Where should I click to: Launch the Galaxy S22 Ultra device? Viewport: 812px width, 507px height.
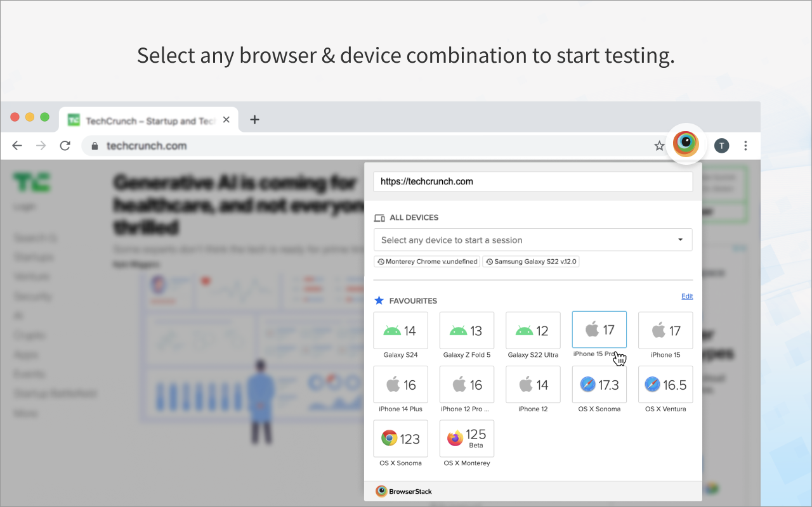532,330
